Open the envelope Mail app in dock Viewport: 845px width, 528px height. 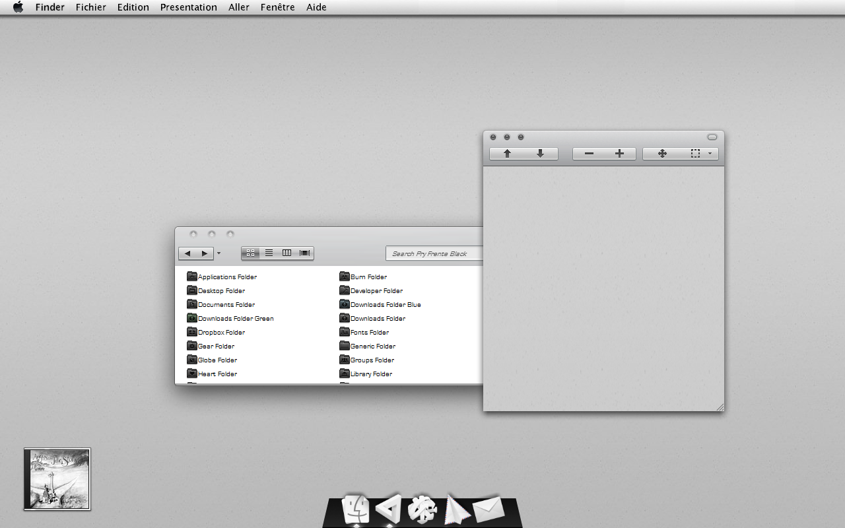click(x=489, y=509)
